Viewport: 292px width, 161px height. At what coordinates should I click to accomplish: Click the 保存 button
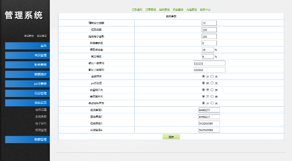click(171, 137)
